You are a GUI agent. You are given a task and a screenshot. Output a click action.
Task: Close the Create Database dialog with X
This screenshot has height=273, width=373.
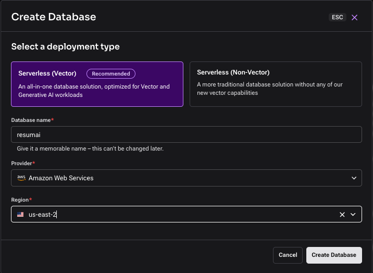(354, 17)
